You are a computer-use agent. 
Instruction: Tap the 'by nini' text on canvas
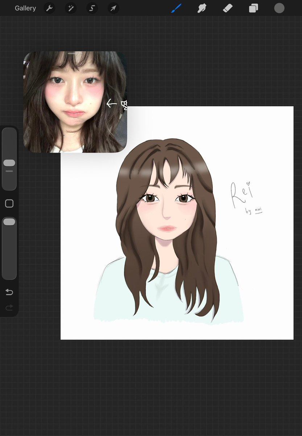coord(254,211)
